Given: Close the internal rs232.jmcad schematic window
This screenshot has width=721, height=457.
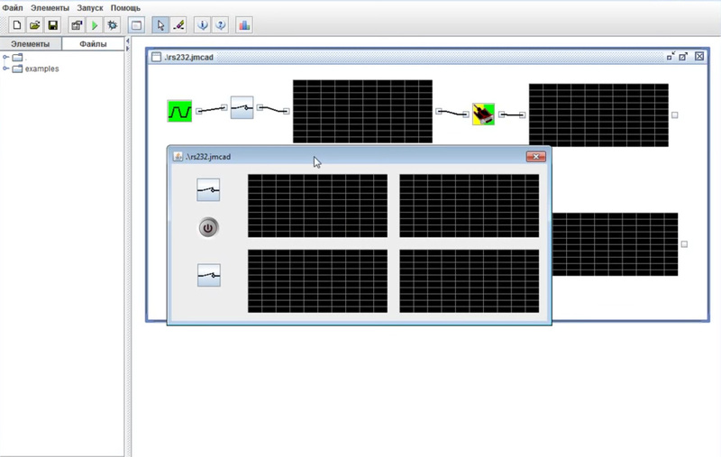Looking at the screenshot, I should (699, 56).
